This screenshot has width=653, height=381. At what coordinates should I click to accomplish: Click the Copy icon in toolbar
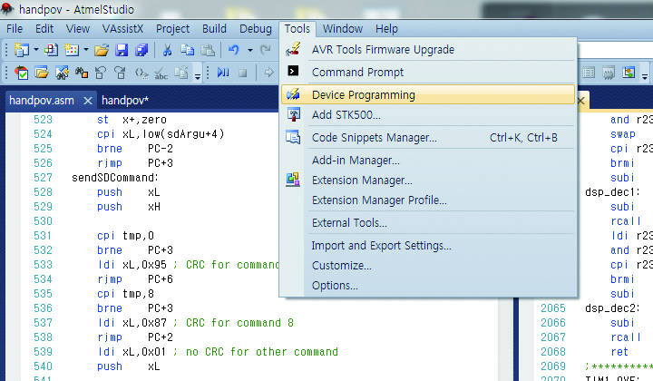coord(188,50)
